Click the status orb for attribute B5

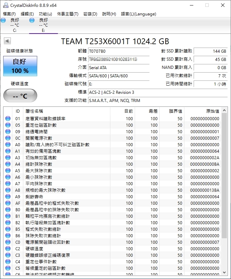(x=8, y=229)
